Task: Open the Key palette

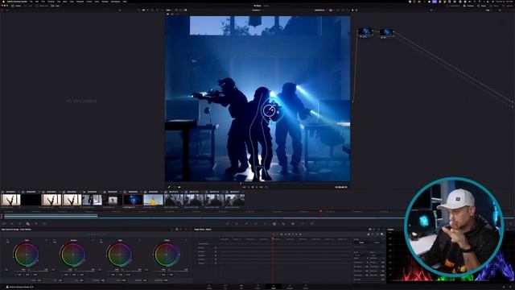Action: tap(293, 224)
